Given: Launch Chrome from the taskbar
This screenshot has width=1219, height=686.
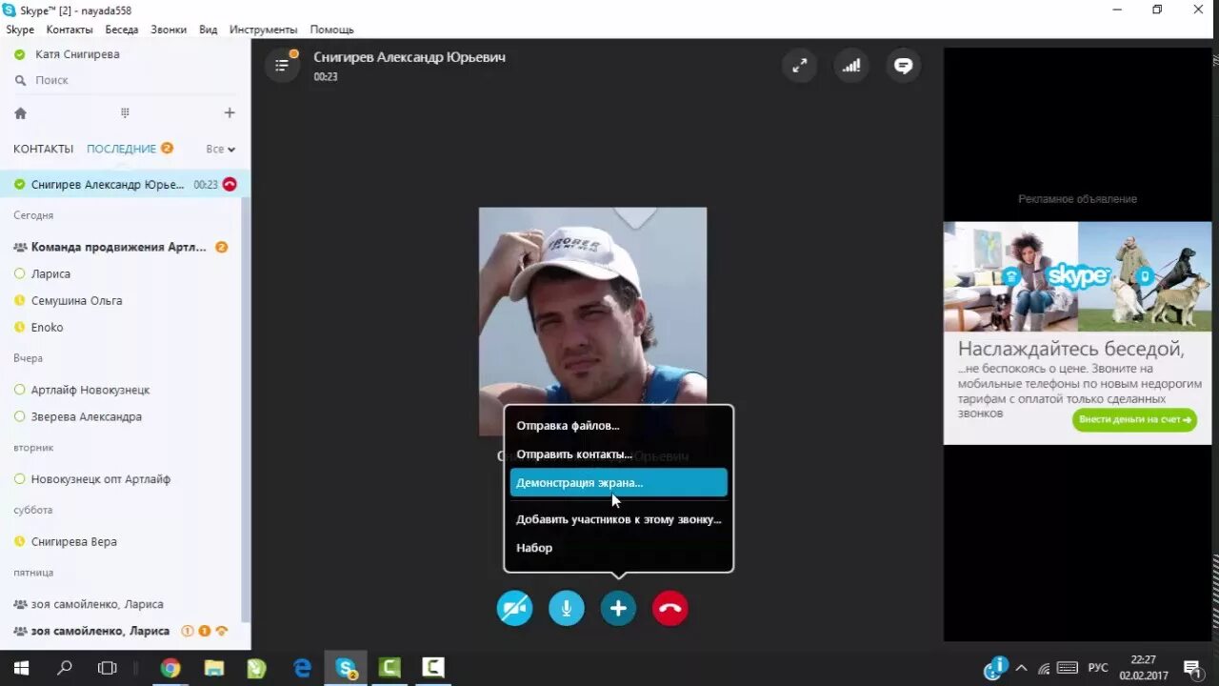Looking at the screenshot, I should tap(170, 668).
